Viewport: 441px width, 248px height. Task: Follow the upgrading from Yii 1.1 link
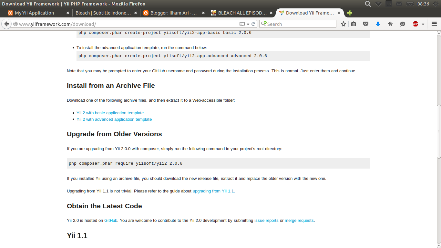(213, 191)
